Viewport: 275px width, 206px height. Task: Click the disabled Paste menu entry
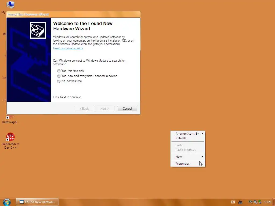(188, 145)
